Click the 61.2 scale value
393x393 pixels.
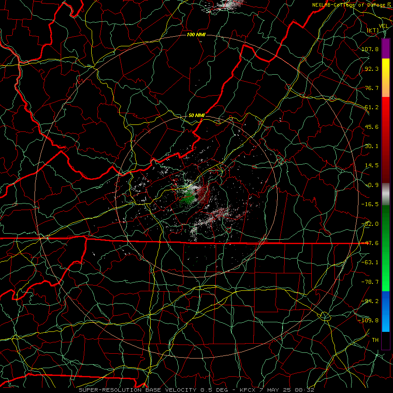pyautogui.click(x=372, y=107)
